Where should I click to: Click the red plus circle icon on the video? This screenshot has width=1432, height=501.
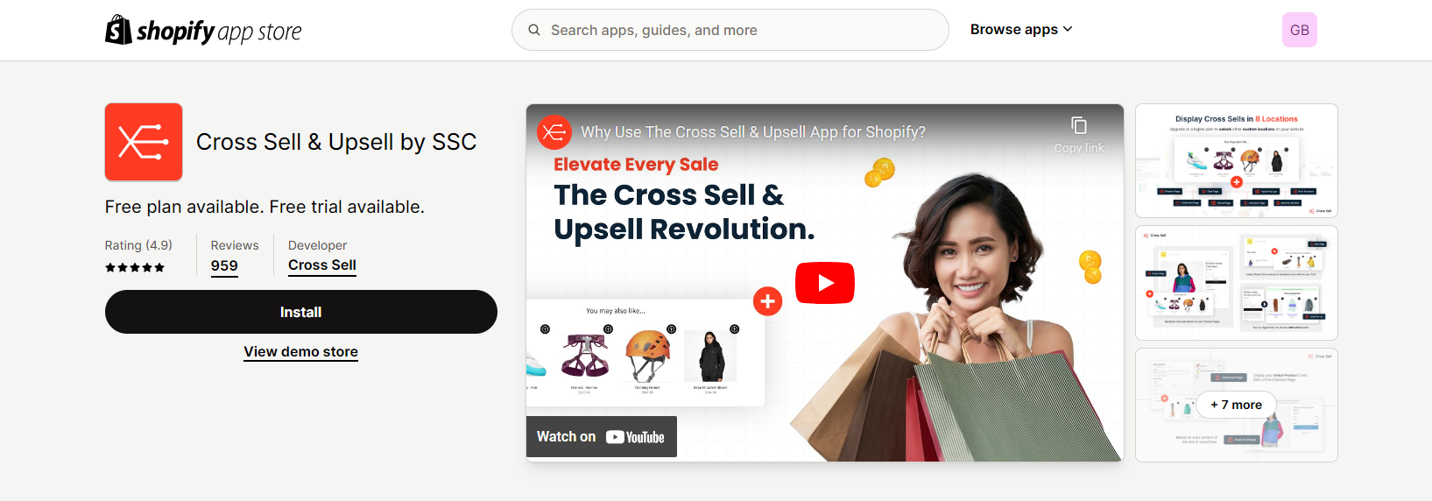[768, 301]
